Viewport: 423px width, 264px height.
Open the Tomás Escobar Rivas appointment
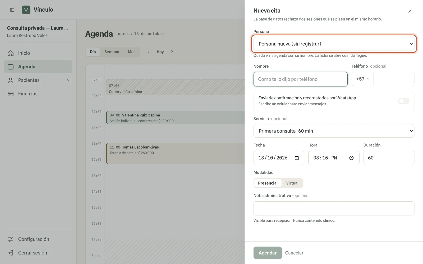(176, 153)
